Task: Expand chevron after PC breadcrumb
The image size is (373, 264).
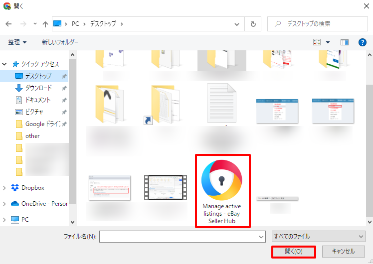Action: pos(84,24)
